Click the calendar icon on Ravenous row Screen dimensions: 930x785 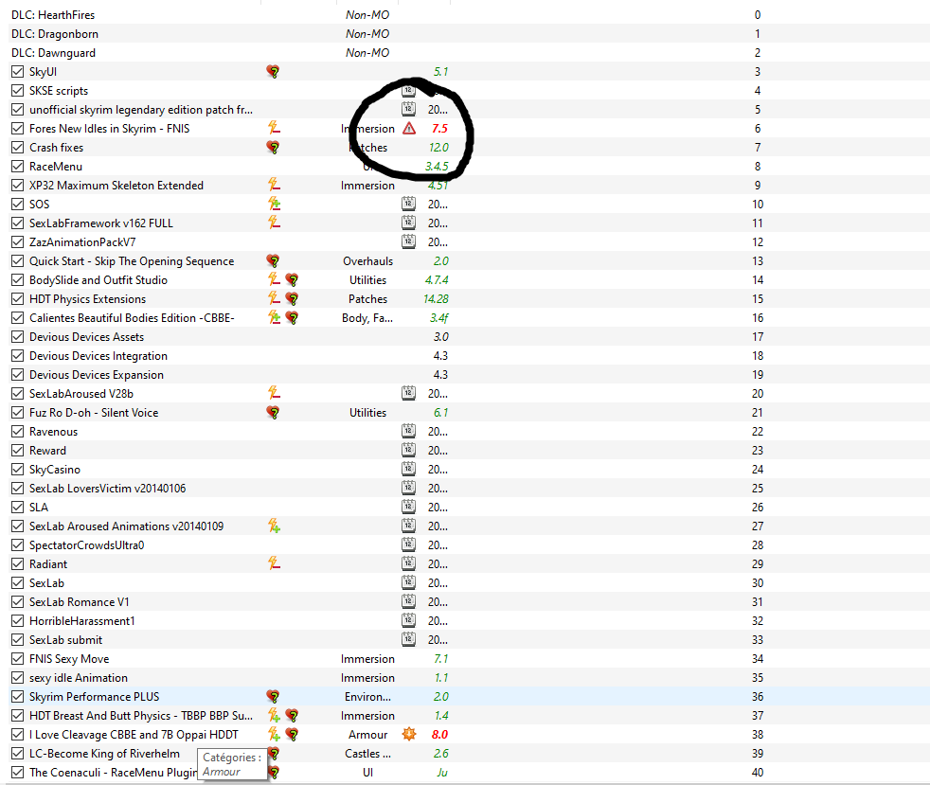tap(409, 431)
